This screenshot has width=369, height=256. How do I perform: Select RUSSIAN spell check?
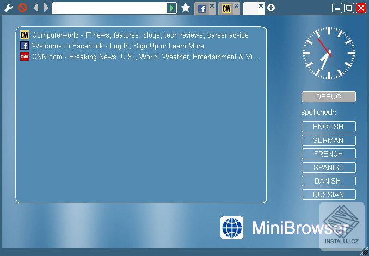(329, 195)
